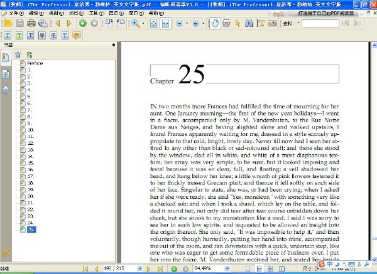The width and height of the screenshot is (377, 274).
Task: Add new bookmark icon in bookmarks panel
Action: [30, 55]
